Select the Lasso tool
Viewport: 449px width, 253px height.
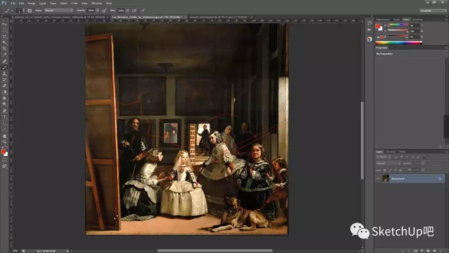point(4,36)
